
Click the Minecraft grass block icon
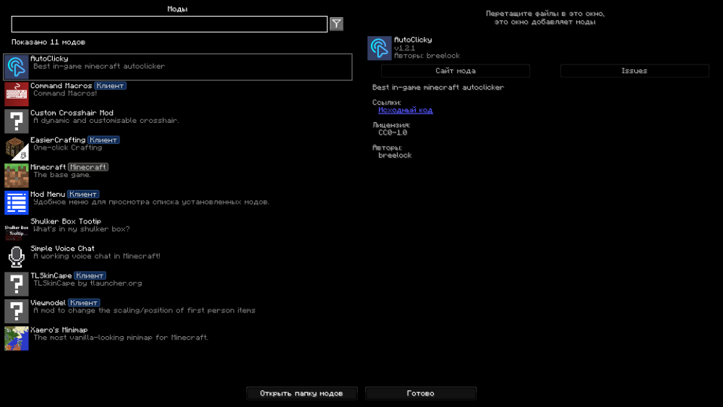click(16, 176)
